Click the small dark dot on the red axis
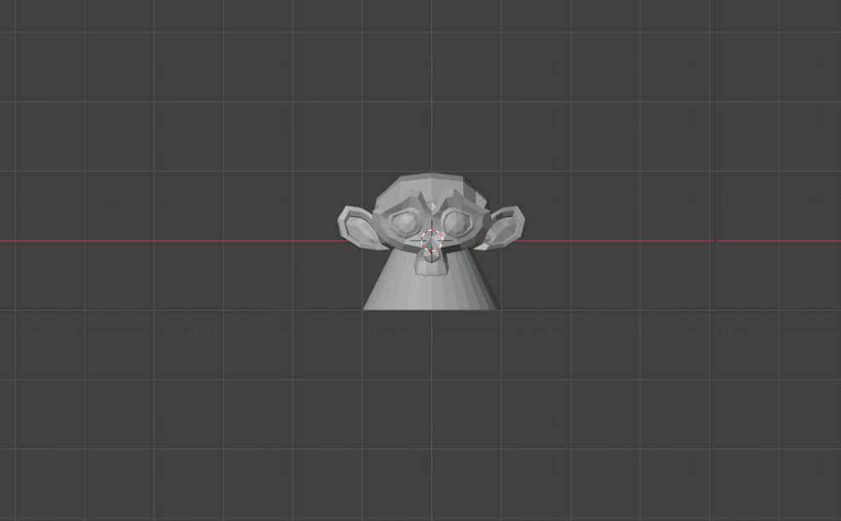 (714, 241)
